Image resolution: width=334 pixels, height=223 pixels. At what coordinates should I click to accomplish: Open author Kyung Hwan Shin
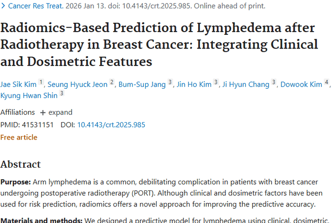[29, 95]
